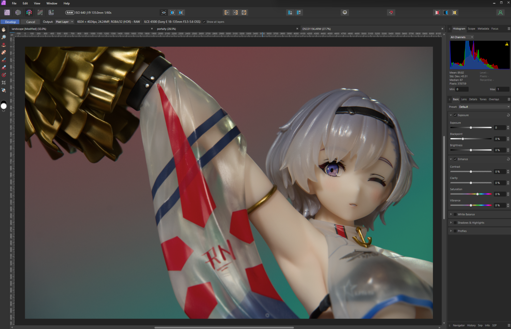
Task: Select the Overlay Paint brush tool
Action: click(3, 60)
